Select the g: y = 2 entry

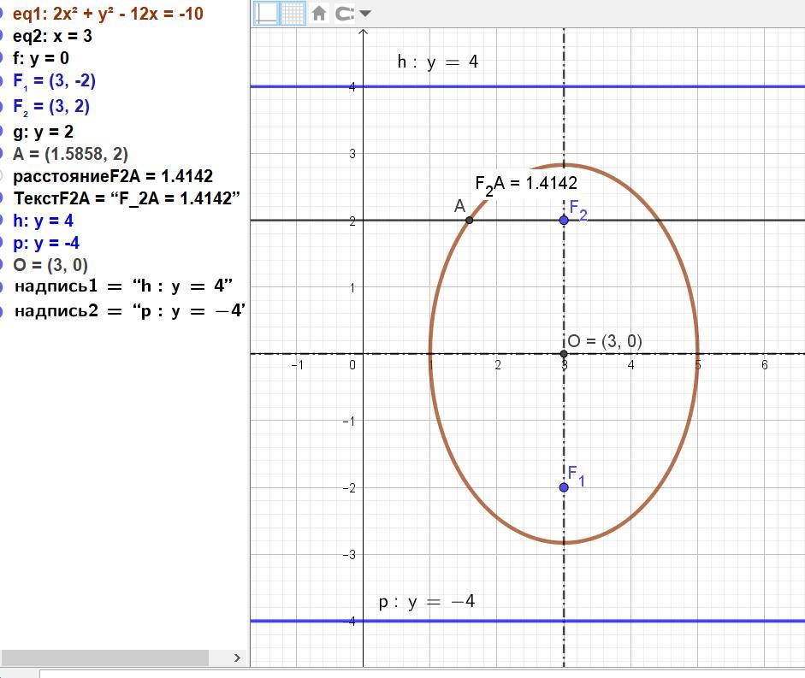(44, 132)
